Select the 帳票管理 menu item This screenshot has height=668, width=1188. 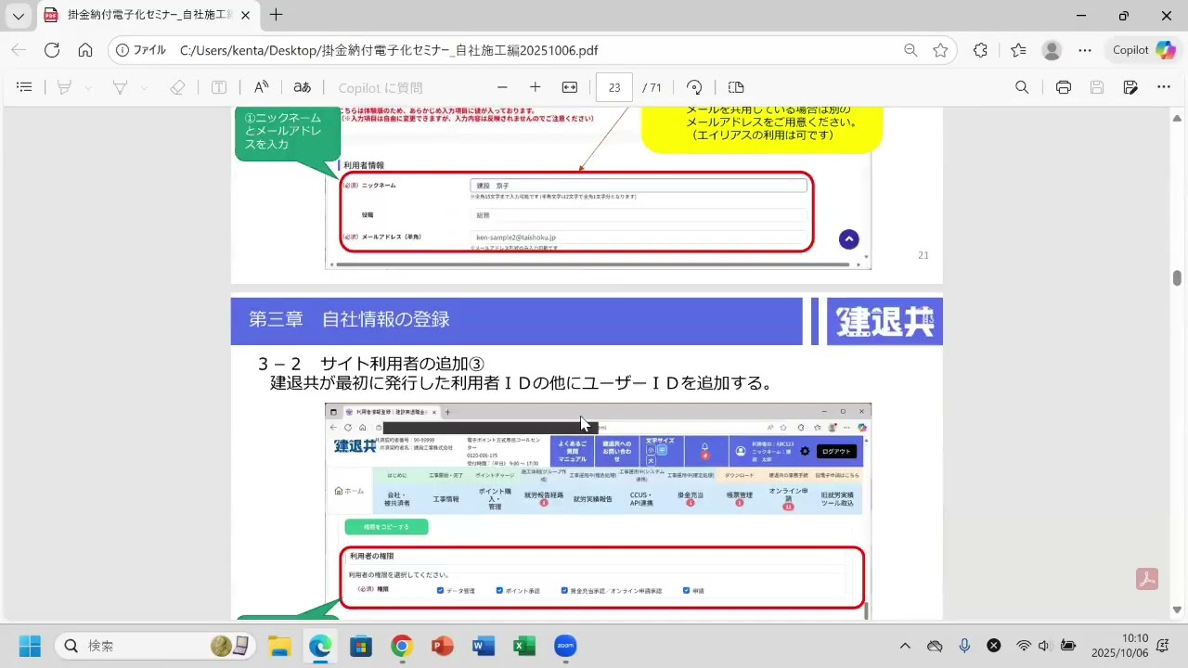740,498
